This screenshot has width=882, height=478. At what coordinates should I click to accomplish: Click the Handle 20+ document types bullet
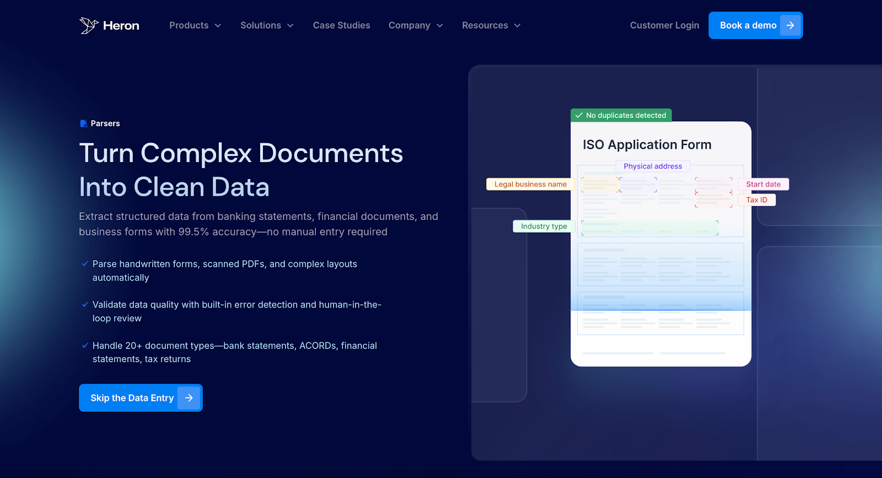pyautogui.click(x=235, y=352)
